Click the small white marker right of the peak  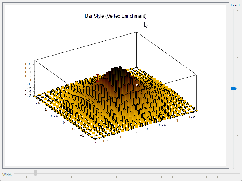pos(137,85)
